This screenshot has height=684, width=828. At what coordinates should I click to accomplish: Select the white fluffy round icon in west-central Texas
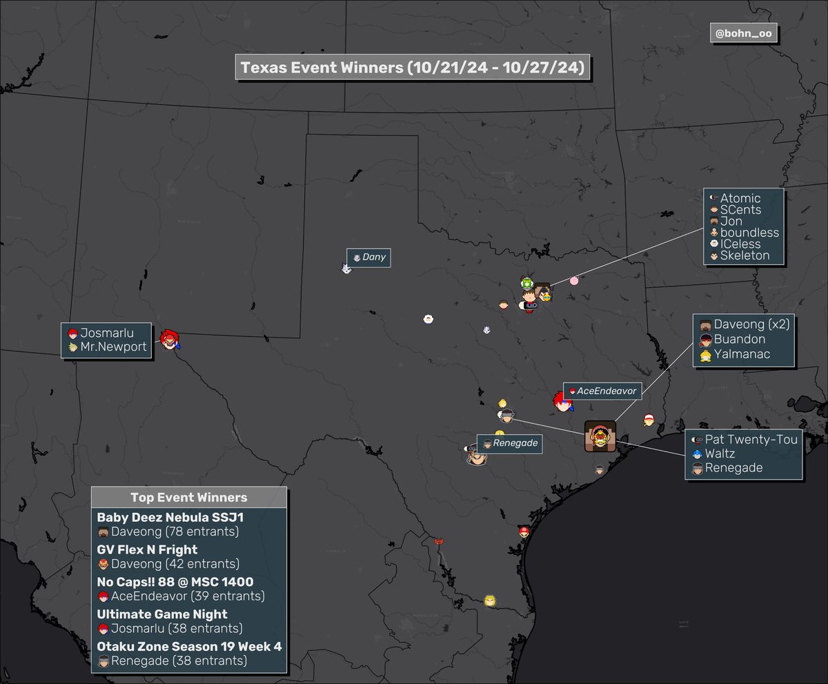pos(428,319)
